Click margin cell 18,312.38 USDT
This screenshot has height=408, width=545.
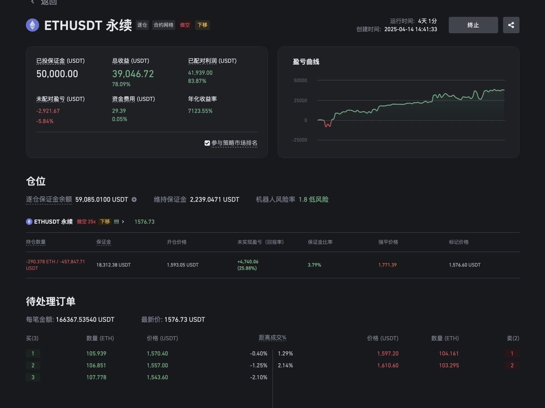tap(114, 265)
